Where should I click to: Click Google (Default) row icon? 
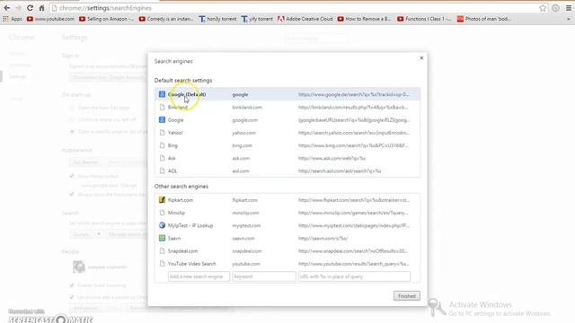(162, 94)
